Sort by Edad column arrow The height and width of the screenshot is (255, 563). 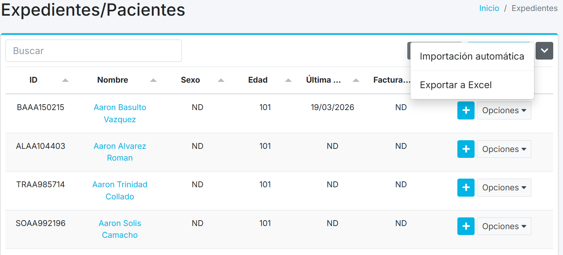coord(288,80)
